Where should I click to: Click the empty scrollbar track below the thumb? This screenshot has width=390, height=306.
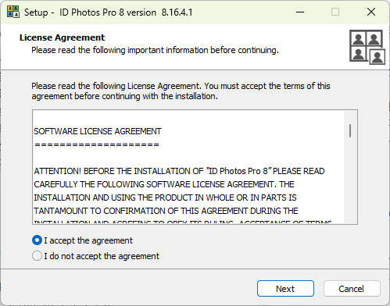coord(350,180)
